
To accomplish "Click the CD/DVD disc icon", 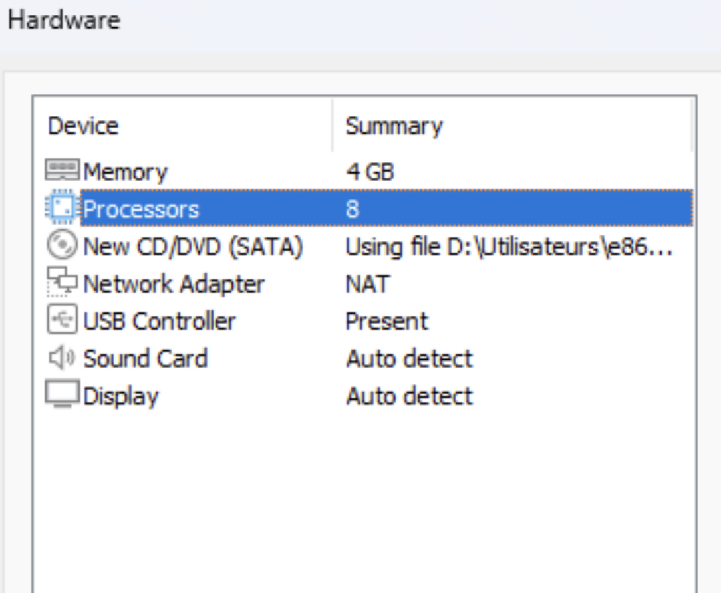I will (62, 247).
